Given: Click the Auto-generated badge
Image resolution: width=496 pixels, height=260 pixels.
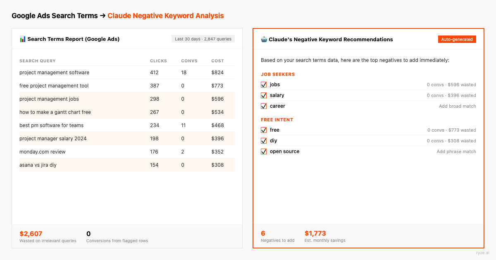Looking at the screenshot, I should point(457,39).
